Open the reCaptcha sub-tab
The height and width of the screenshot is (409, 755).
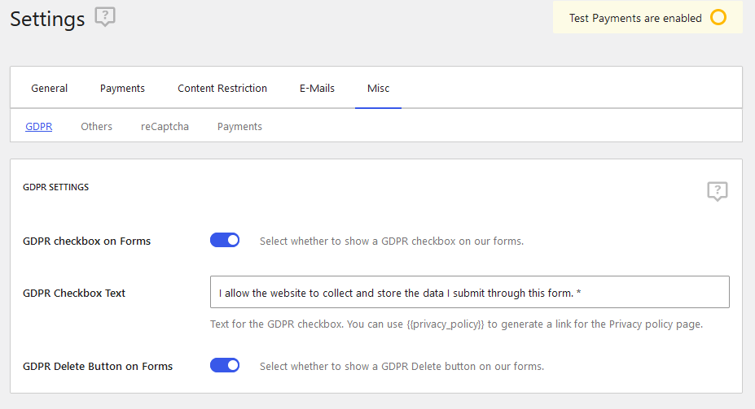(x=165, y=126)
